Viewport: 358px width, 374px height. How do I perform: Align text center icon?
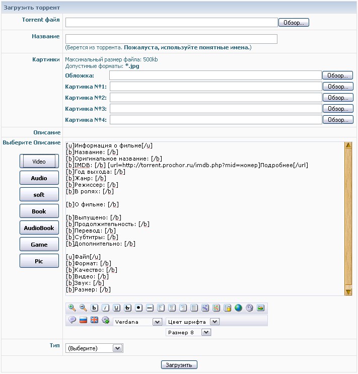[172, 308]
